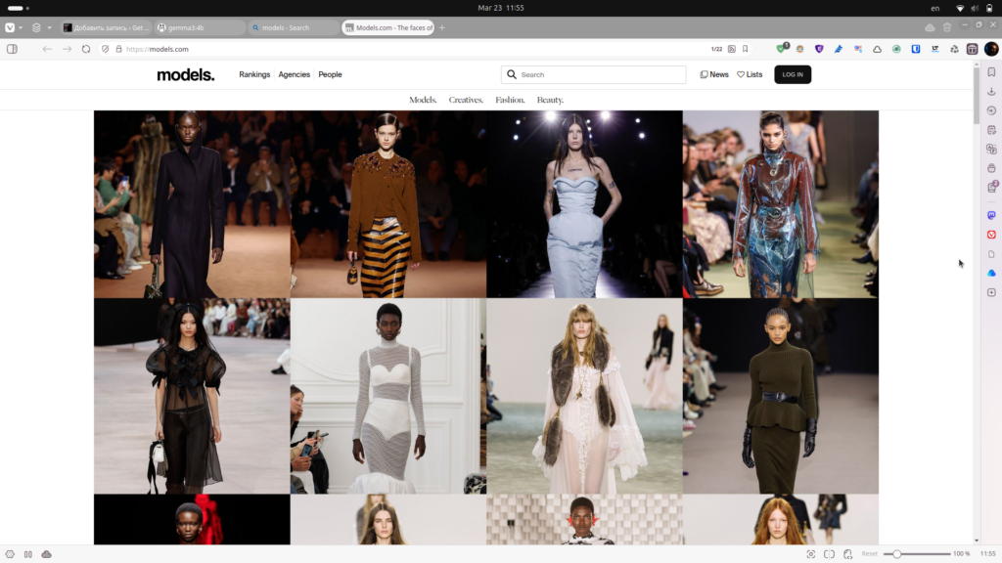Switch to the models - Search tab
The height and width of the screenshot is (563, 1002).
[294, 27]
